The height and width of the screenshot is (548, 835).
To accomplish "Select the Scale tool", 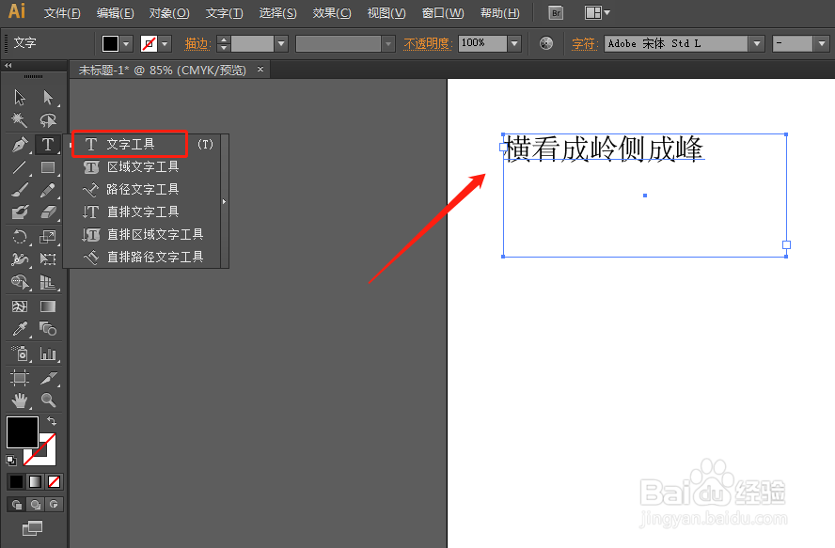I will [x=48, y=237].
